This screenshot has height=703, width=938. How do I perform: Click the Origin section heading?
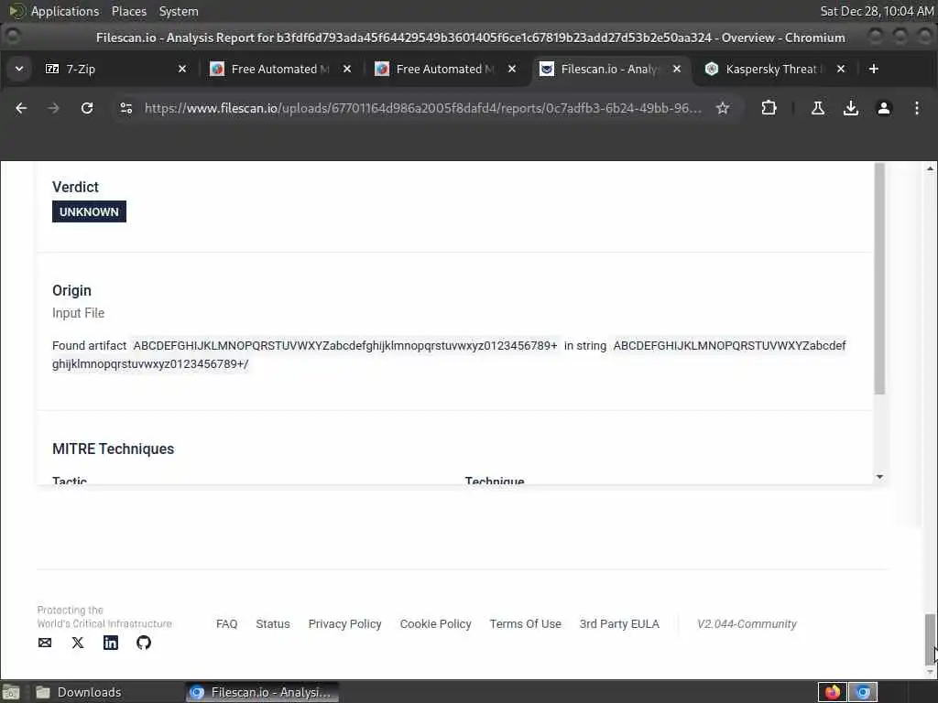(x=71, y=290)
